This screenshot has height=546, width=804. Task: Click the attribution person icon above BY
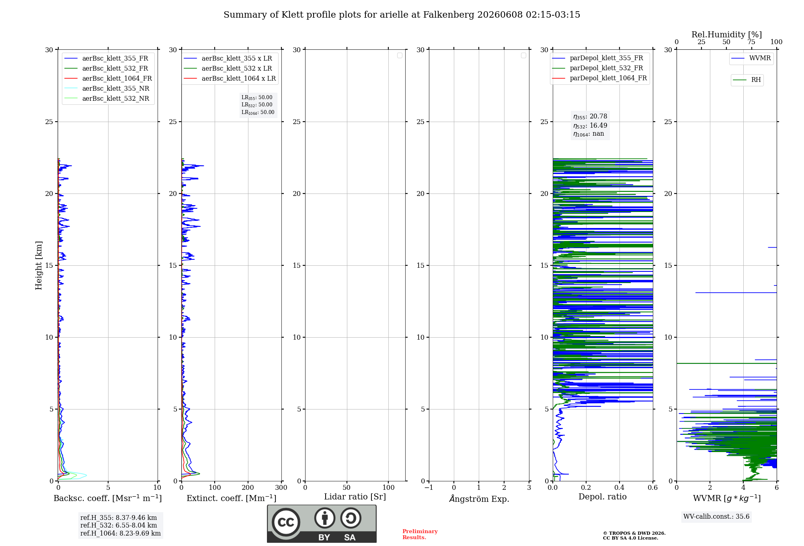pyautogui.click(x=325, y=518)
